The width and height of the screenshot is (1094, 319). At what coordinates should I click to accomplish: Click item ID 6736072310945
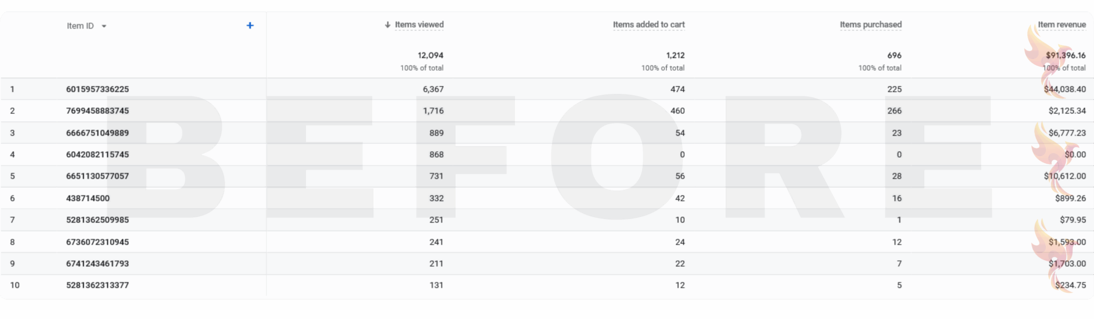point(97,242)
